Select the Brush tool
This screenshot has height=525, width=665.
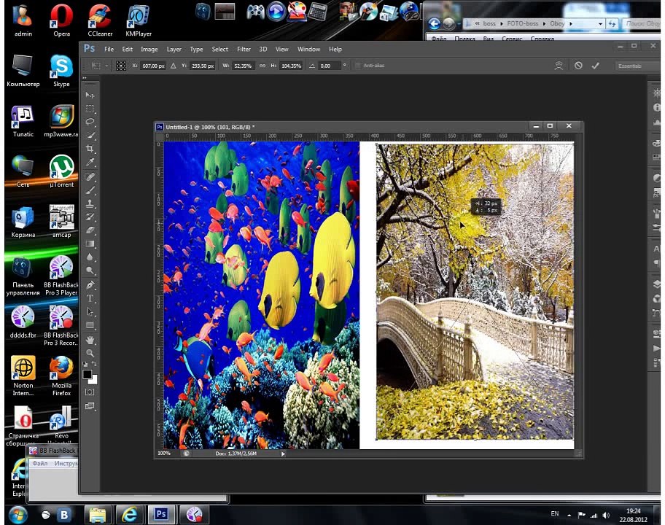click(x=90, y=190)
